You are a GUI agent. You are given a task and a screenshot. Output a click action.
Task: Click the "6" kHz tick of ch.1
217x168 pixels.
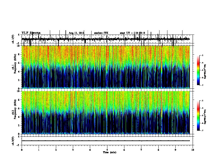(19, 63)
